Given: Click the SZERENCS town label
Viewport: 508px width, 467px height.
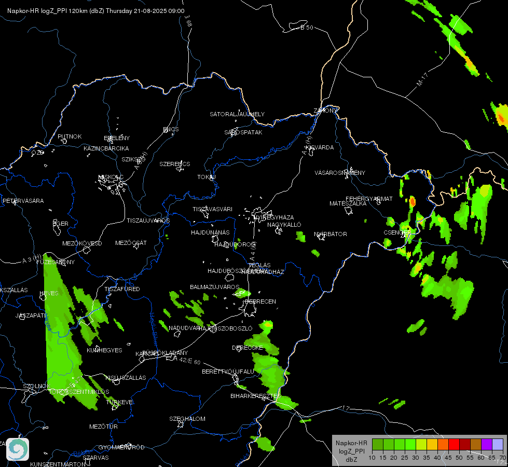Looking at the screenshot, I should coord(175,164).
